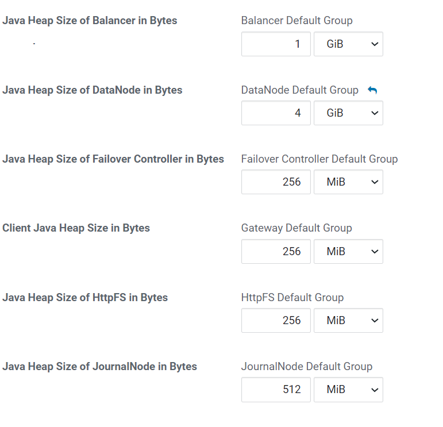This screenshot has width=443, height=427.
Task: Select the Client Java heap value field
Action: coord(276,252)
